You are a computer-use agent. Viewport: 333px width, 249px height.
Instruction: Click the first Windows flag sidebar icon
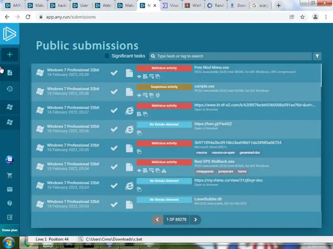(x=9, y=107)
